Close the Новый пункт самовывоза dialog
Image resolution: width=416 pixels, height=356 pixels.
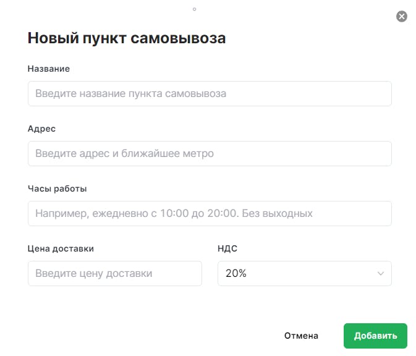pyautogui.click(x=402, y=17)
